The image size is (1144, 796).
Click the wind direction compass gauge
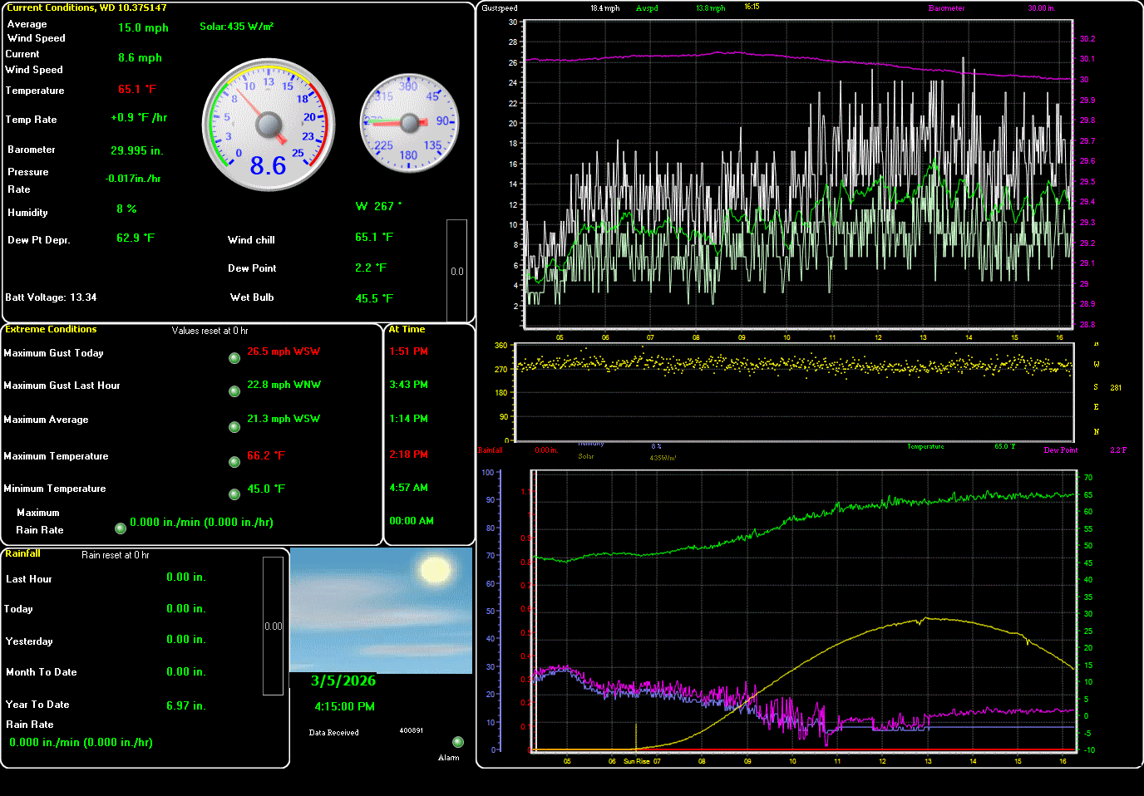[x=408, y=123]
